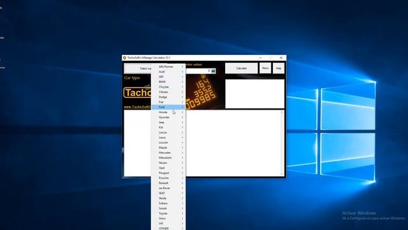Screen dimensions: 408x230
Task: Choose Audi in the car menu
Action: tap(168, 72)
